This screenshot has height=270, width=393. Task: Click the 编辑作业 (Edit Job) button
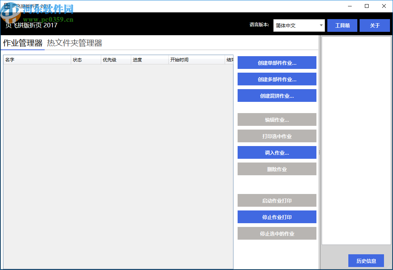[277, 119]
